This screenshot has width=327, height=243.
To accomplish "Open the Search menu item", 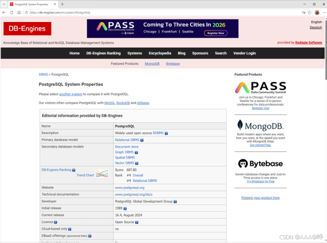I will coord(221,53).
